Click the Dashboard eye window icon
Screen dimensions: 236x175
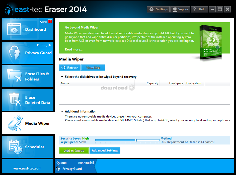pyautogui.click(x=14, y=29)
